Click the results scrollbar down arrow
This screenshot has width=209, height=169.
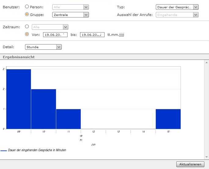tap(207, 157)
